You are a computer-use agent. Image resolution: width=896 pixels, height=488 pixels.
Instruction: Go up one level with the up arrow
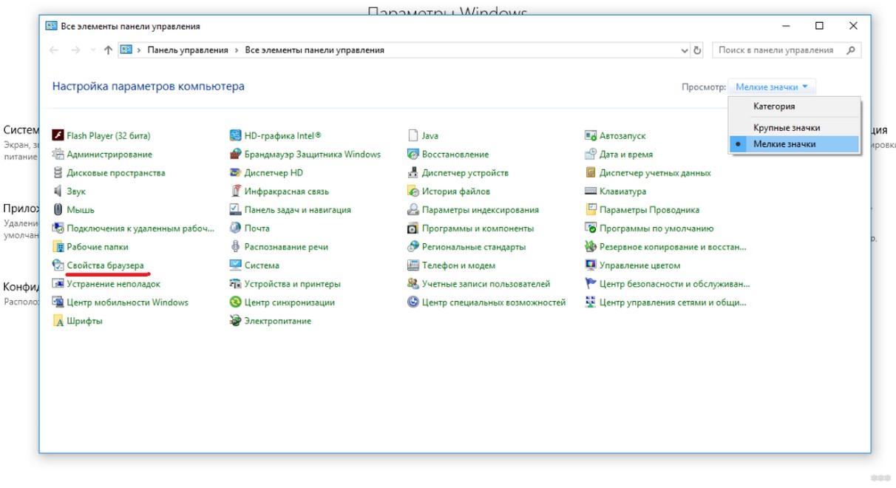click(x=108, y=50)
